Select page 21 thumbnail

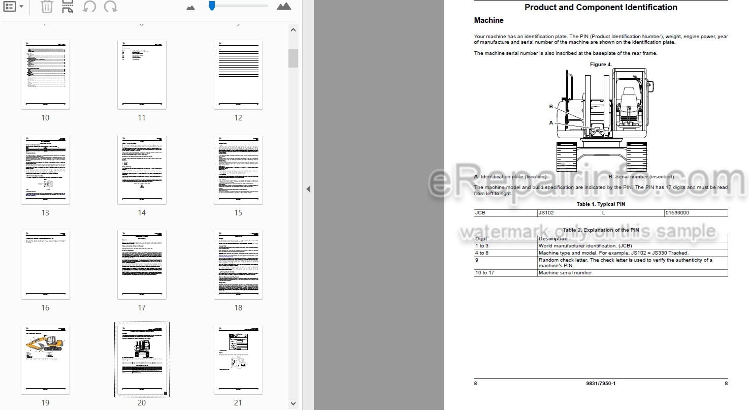click(238, 359)
